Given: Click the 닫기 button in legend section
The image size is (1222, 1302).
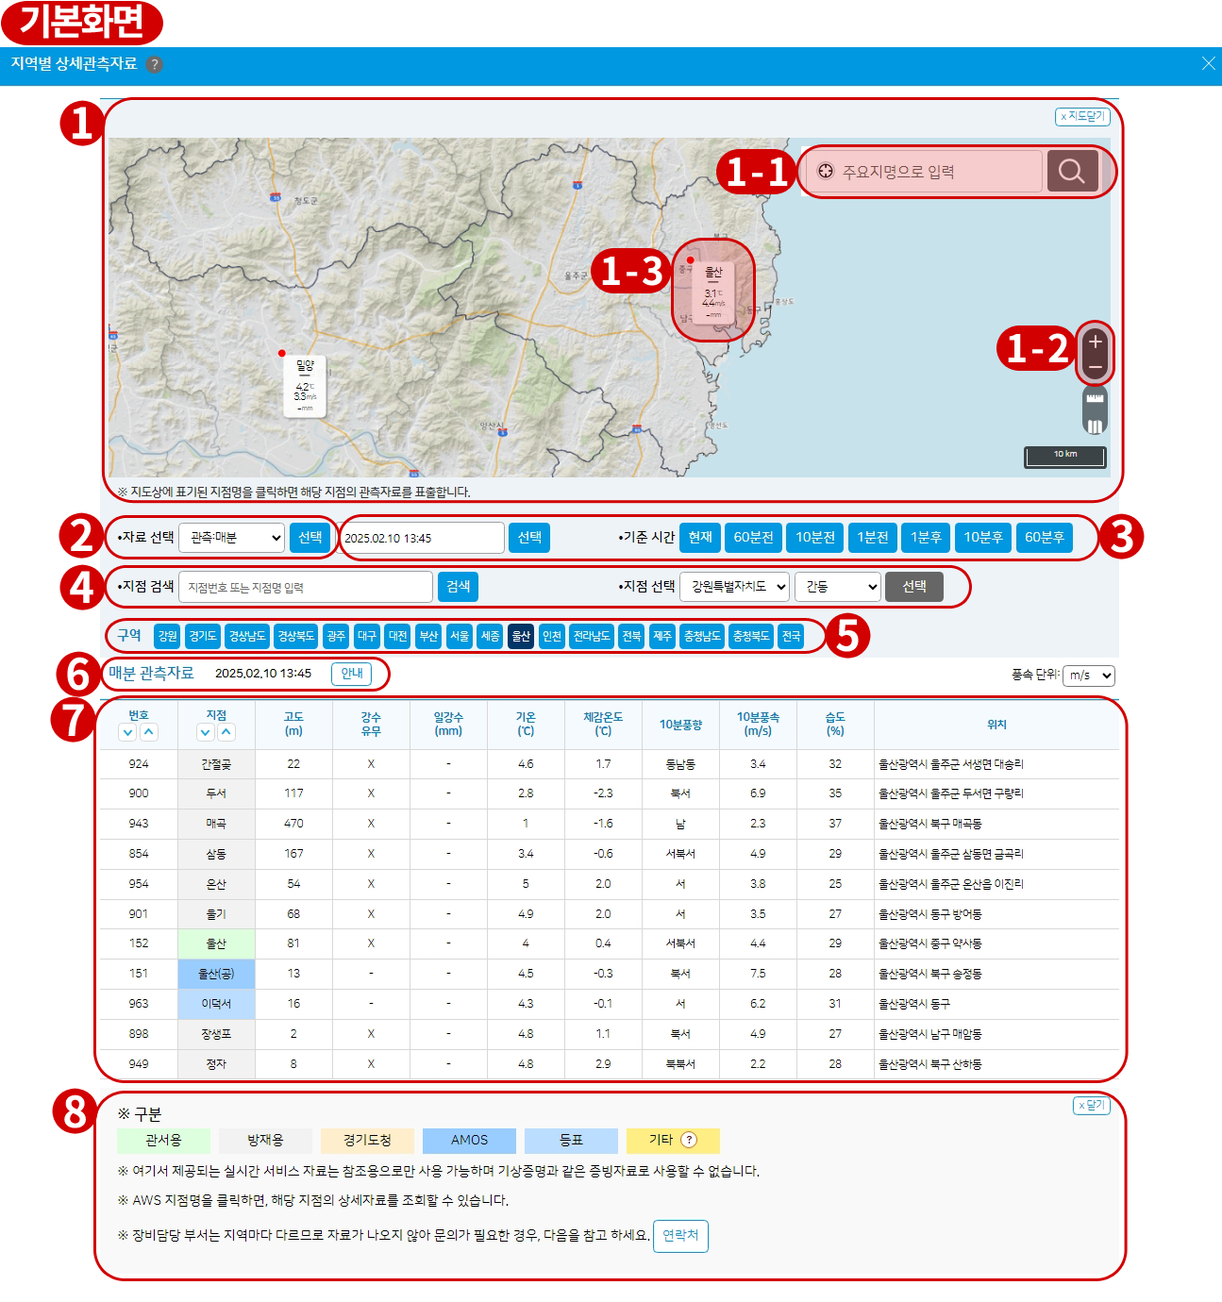Looking at the screenshot, I should tap(1092, 1106).
